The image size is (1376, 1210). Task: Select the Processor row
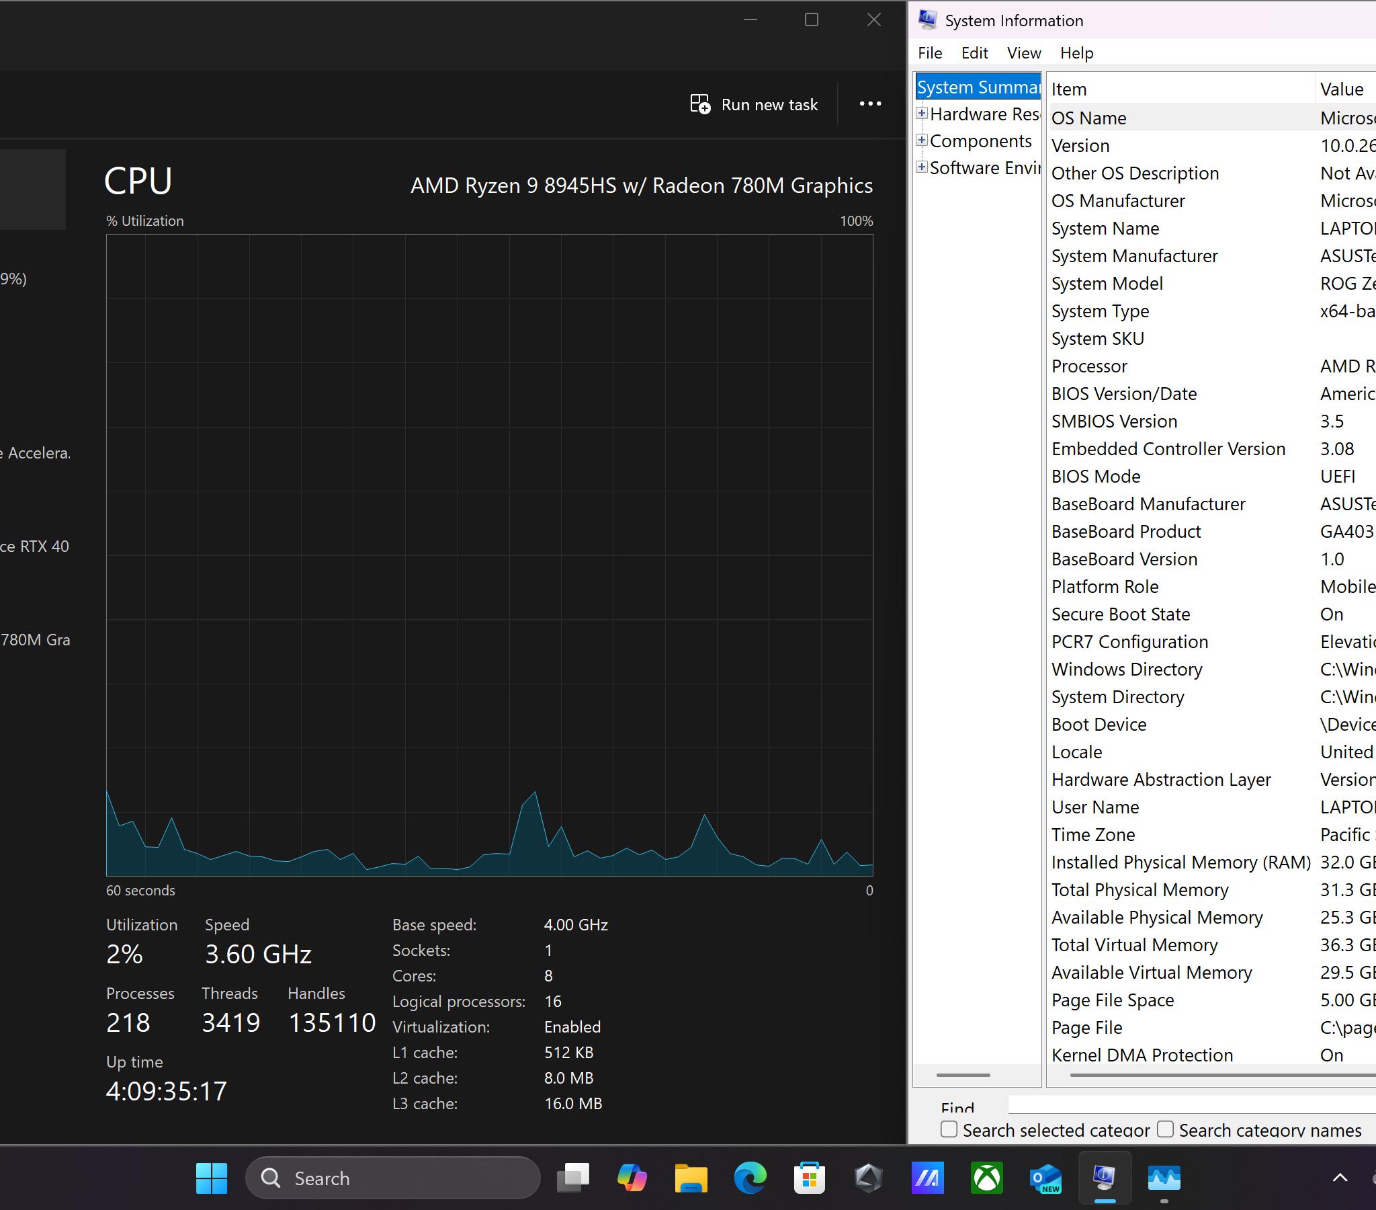[x=1212, y=366]
